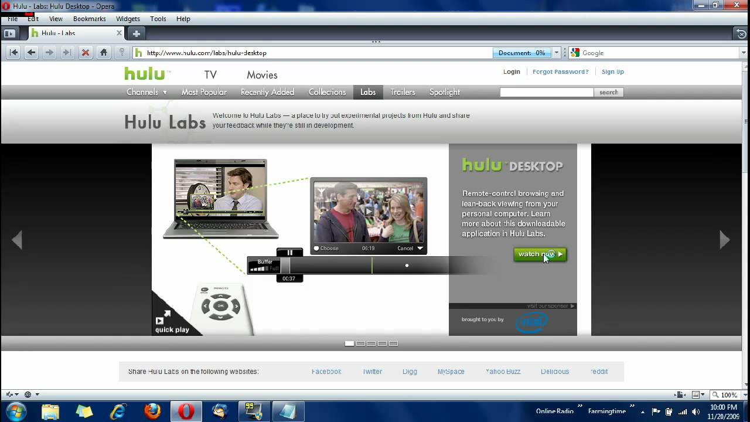Select the first carousel slide indicator
The height and width of the screenshot is (422, 750).
click(350, 343)
